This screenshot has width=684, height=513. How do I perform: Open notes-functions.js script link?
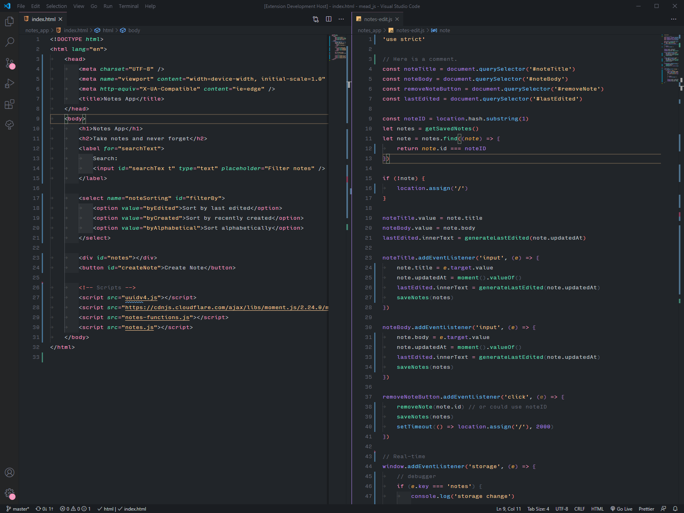[157, 317]
